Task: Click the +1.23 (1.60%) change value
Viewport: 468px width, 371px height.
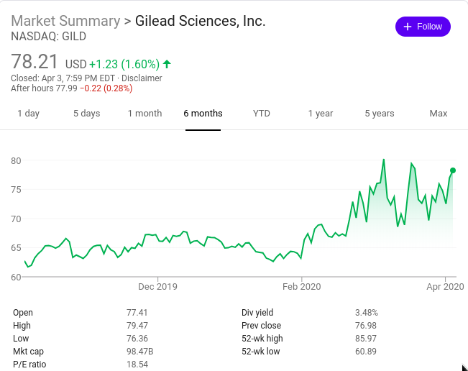Action: pyautogui.click(x=124, y=64)
